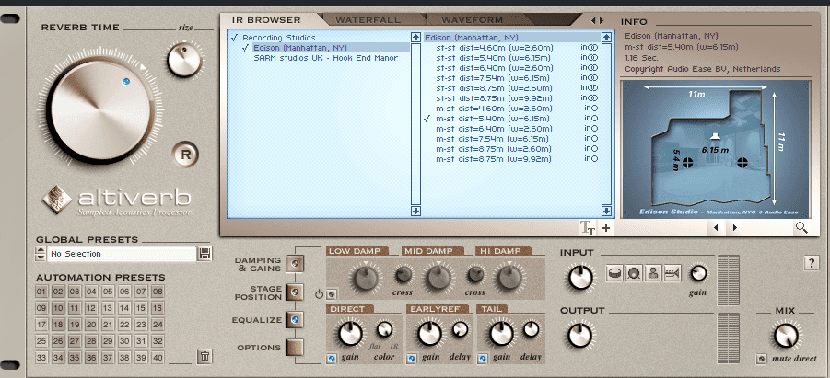This screenshot has height=378, width=830.
Task: Show previous room picture in Info panel
Action: tap(716, 228)
